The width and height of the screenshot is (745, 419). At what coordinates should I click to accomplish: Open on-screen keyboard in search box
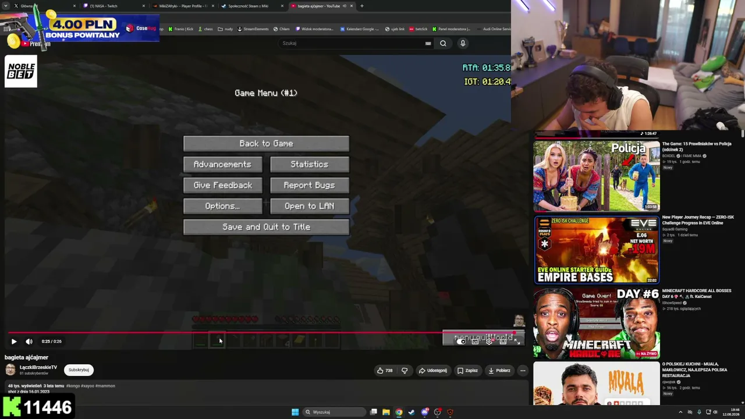[428, 43]
